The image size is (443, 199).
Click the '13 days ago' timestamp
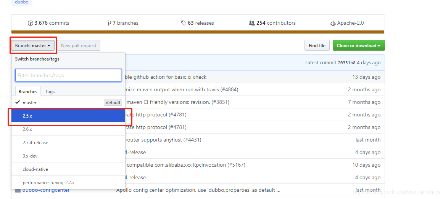click(x=366, y=77)
